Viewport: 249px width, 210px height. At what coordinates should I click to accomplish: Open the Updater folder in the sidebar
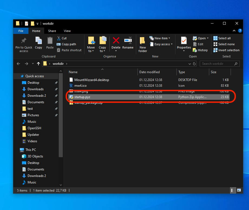tap(33, 135)
